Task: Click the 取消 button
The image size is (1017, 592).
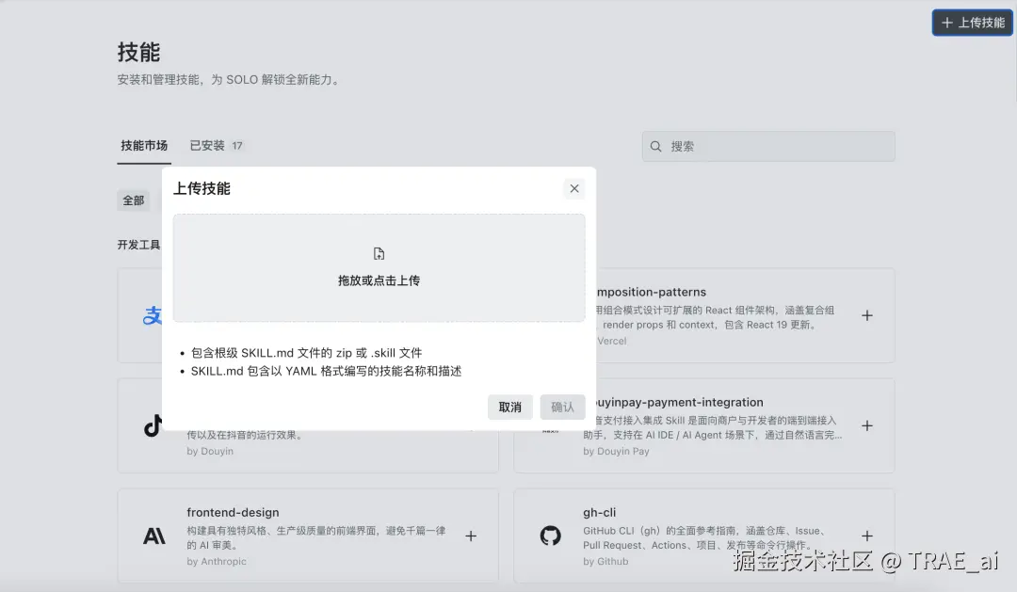Action: tap(509, 408)
